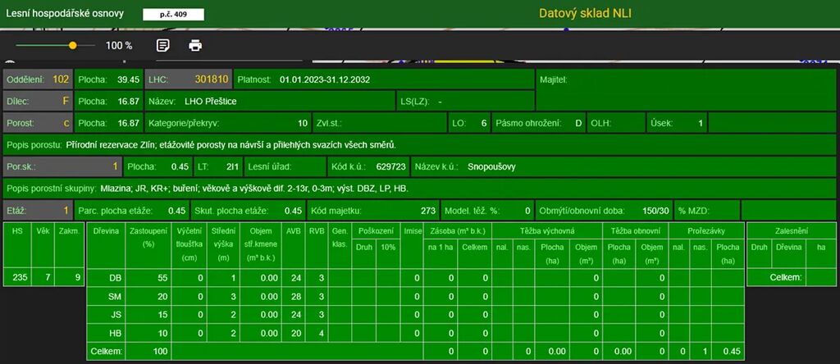Click the print icon in toolbar
This screenshot has height=364, width=840.
(x=195, y=45)
